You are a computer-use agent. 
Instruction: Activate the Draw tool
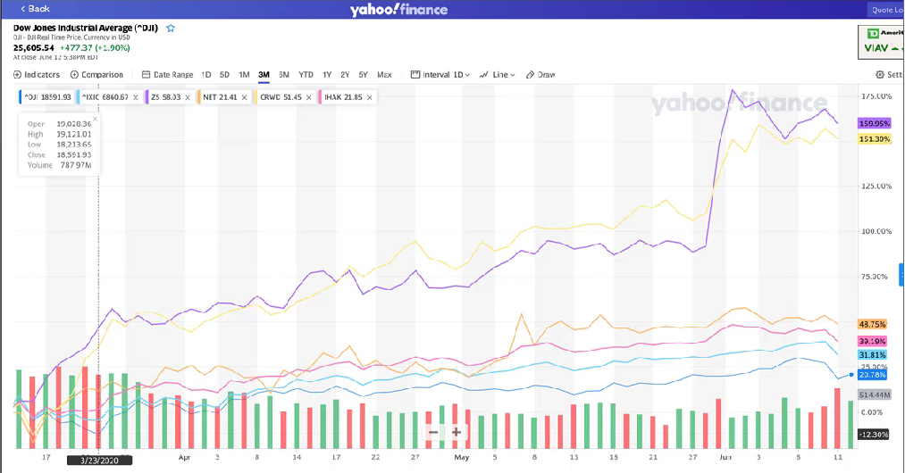coord(540,75)
